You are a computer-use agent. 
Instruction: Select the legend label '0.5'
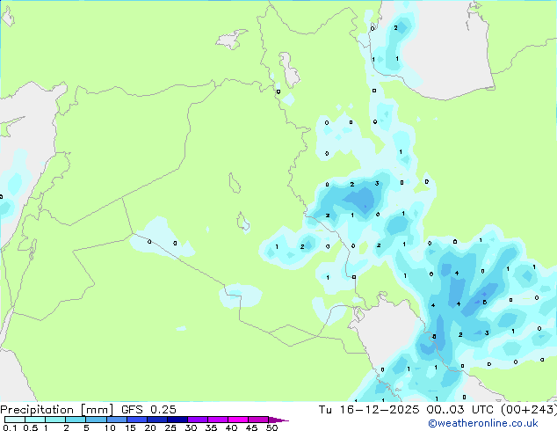pos(31,427)
